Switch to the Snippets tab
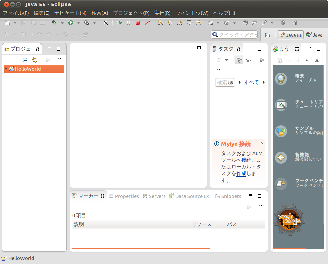This screenshot has width=328, height=264. pos(228,196)
